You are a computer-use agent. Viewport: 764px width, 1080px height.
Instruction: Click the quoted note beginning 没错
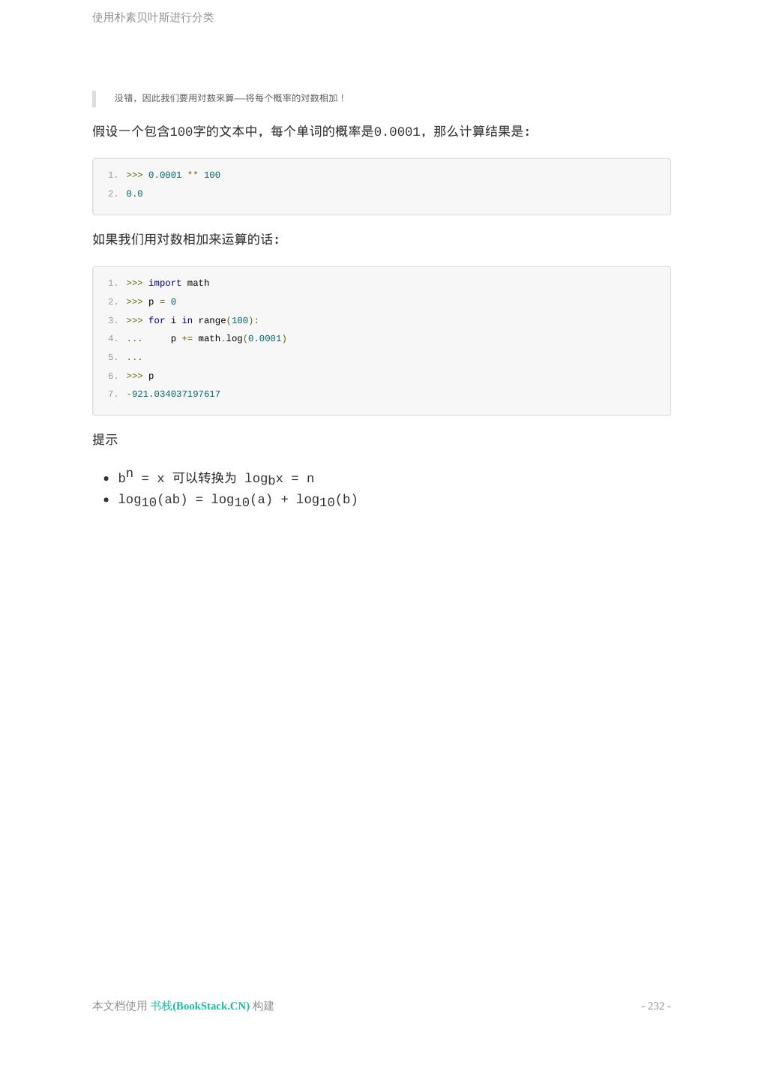pos(229,98)
